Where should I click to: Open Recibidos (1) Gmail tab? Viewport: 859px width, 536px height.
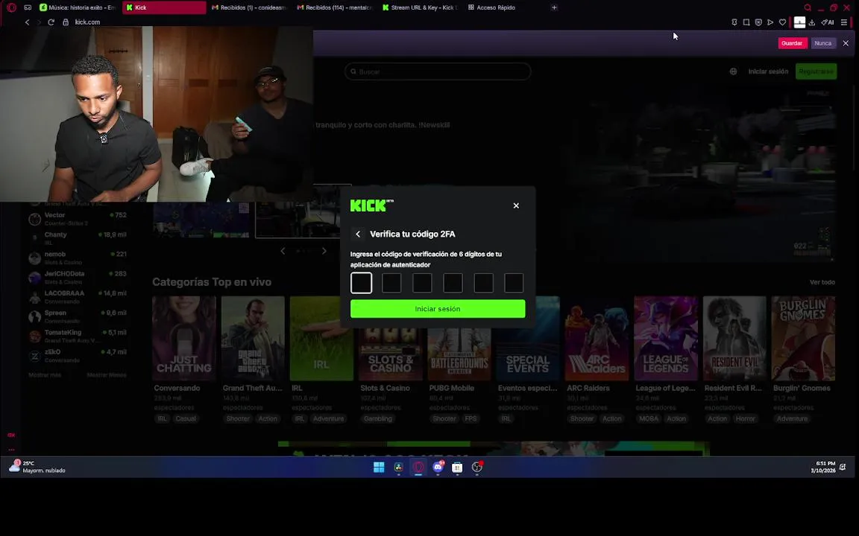click(x=249, y=7)
